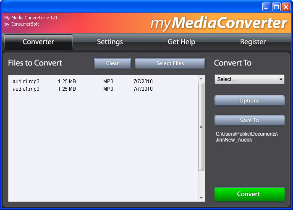Viewport: 293px width, 210px height.
Task: Click the file list scrollbar thumb
Action: click(201, 126)
